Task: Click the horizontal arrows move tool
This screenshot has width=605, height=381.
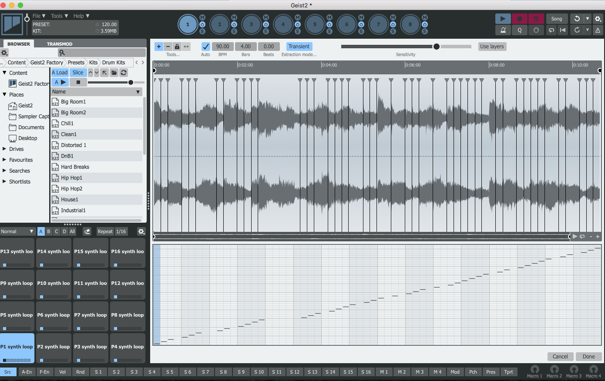Action: click(186, 47)
